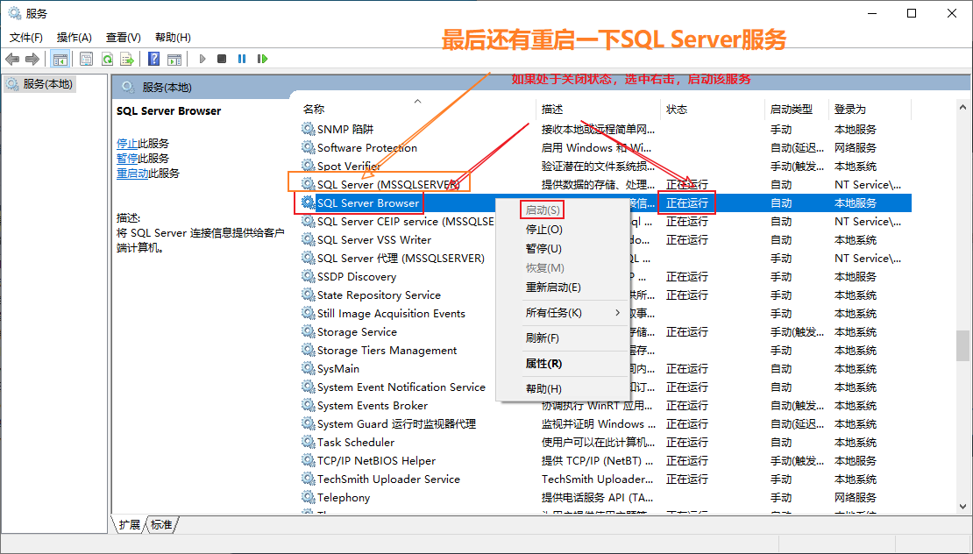This screenshot has height=554, width=973.
Task: Click the 重启动此服务 link
Action: click(134, 173)
